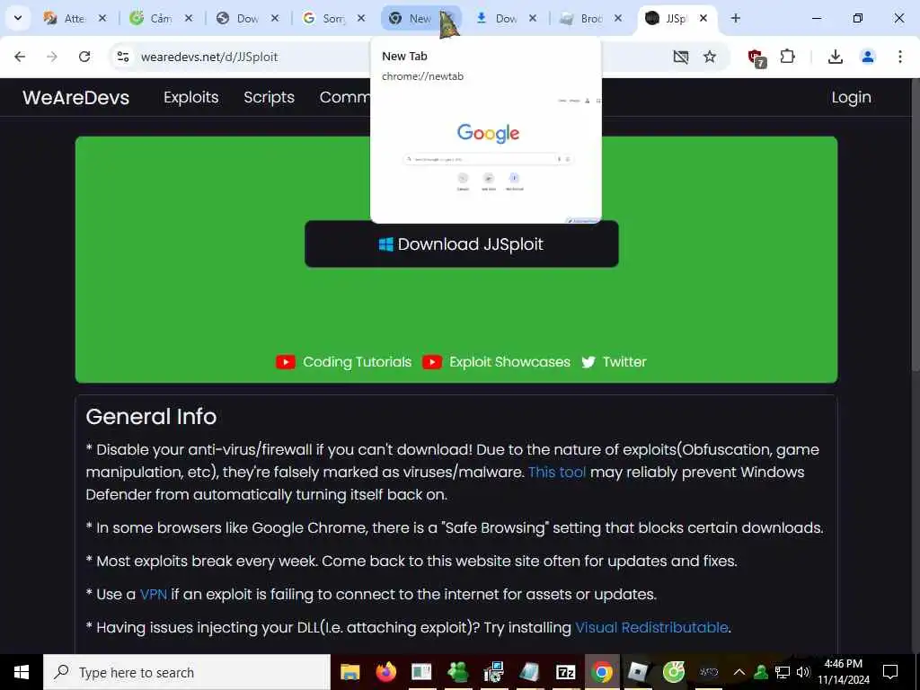This screenshot has height=690, width=920.
Task: Click the 'Type here to search' box
Action: (187, 672)
